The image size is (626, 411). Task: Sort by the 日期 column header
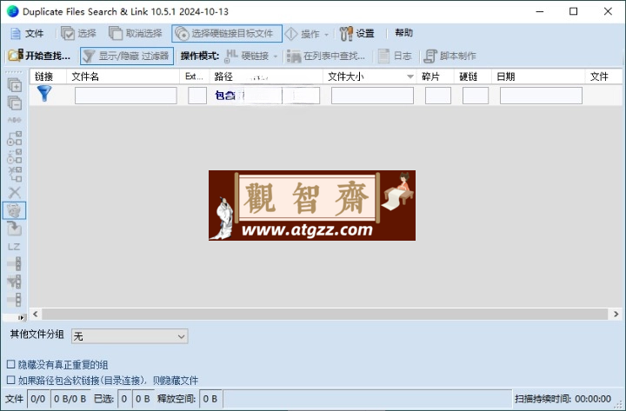click(538, 76)
